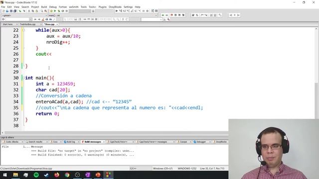Open the Plugins menu

click(x=103, y=6)
